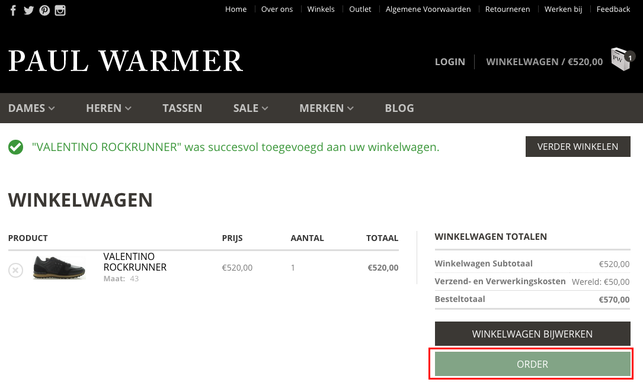Open Valentino Rockrunner shoe thumbnail
The width and height of the screenshot is (643, 392).
coord(59,268)
